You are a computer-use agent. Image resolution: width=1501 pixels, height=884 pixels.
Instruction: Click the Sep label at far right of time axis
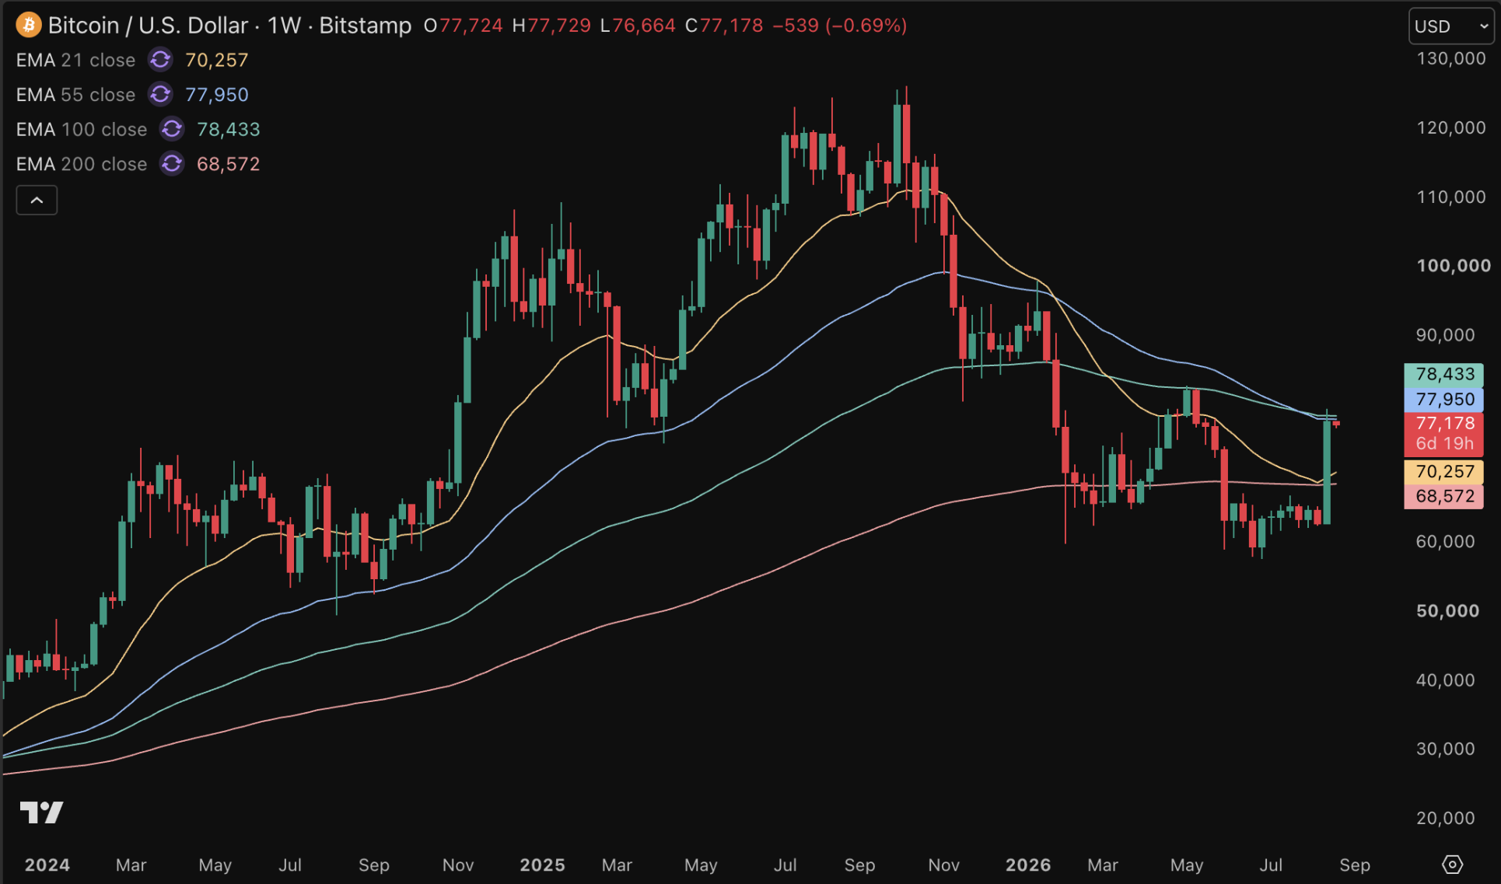click(1355, 865)
